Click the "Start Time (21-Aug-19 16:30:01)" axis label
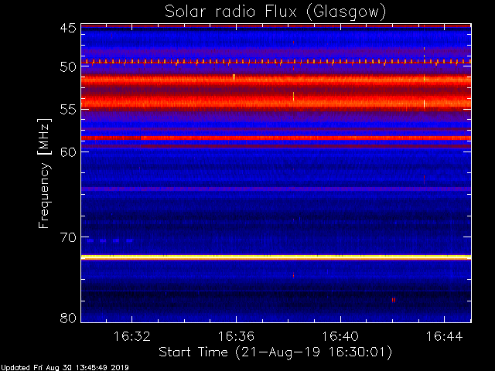 point(275,352)
